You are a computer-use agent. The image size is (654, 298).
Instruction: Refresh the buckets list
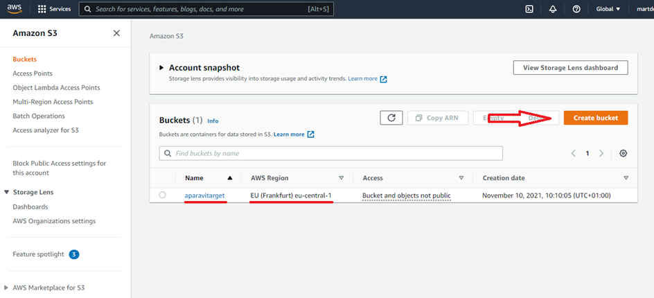click(391, 118)
